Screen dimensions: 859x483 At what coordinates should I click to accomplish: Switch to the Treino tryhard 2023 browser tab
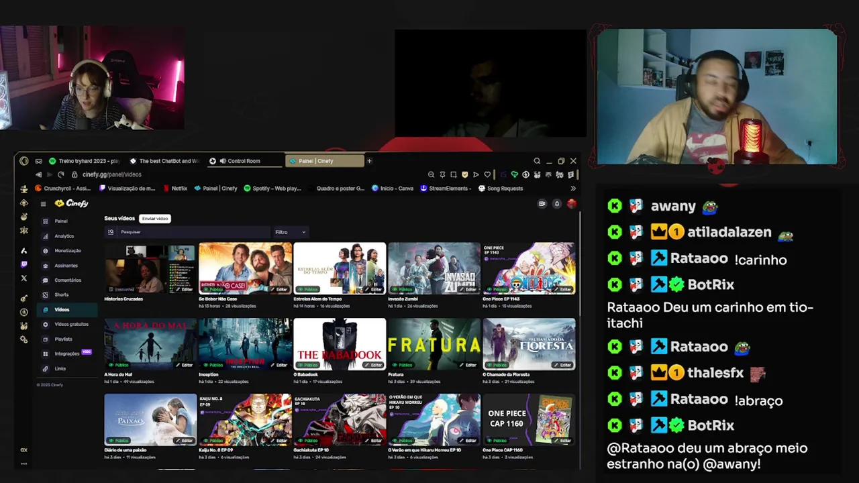tap(84, 161)
